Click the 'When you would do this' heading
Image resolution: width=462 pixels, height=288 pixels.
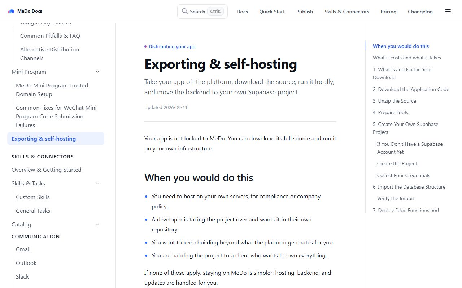199,178
